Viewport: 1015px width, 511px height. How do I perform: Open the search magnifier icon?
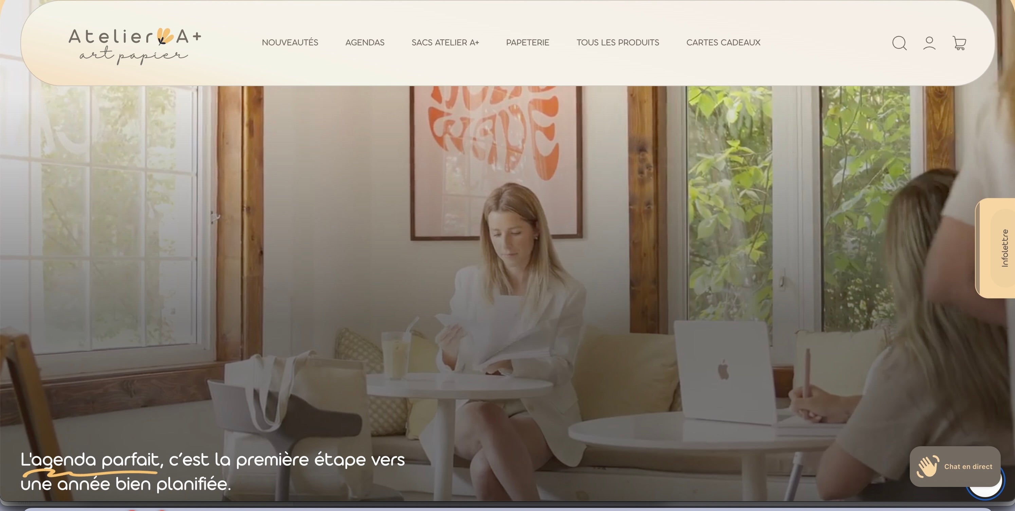[x=899, y=43]
